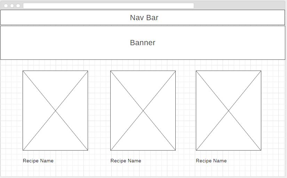Click the diagonal crossing point in middle image placeholder
The width and height of the screenshot is (287, 178).
143,111
